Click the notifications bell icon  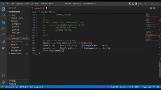[158, 87]
